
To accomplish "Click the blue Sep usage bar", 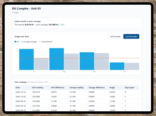I will coord(87,61).
